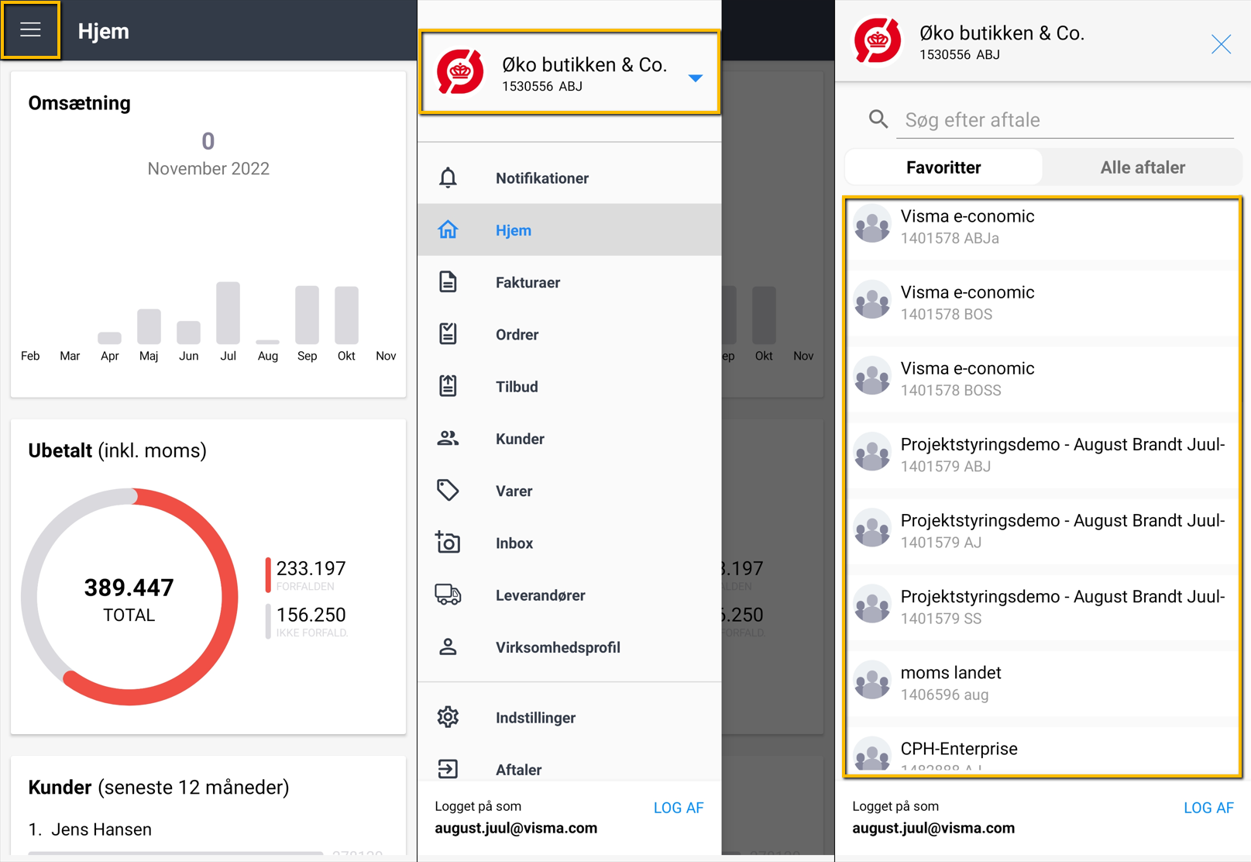Screen dimensions: 1251x862
Task: Click the search magnifier icon
Action: (x=878, y=119)
